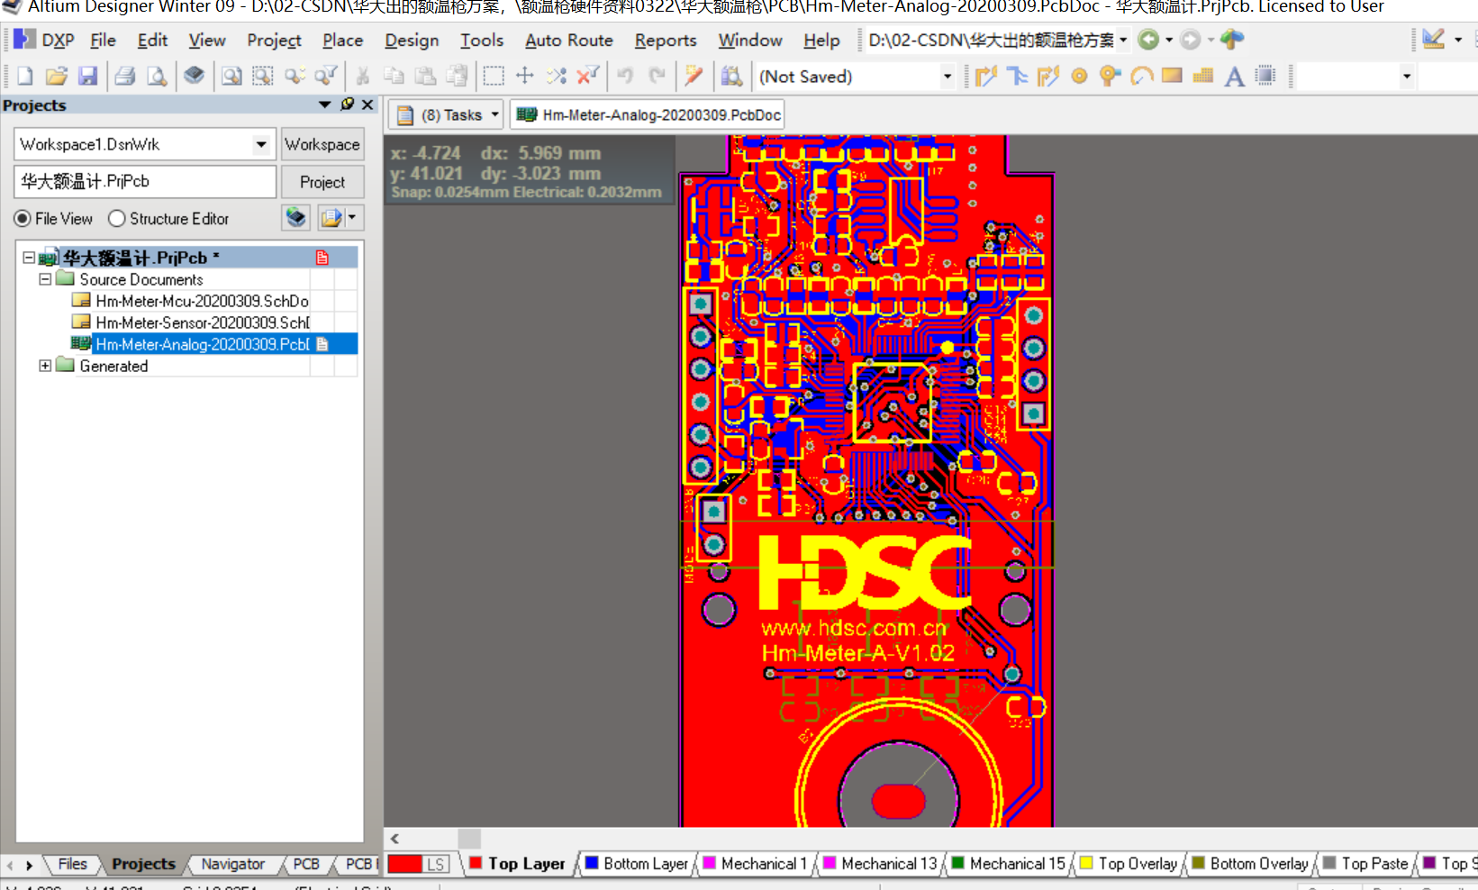Image resolution: width=1478 pixels, height=890 pixels.
Task: Switch to the Navigator panel tab
Action: coord(232,864)
